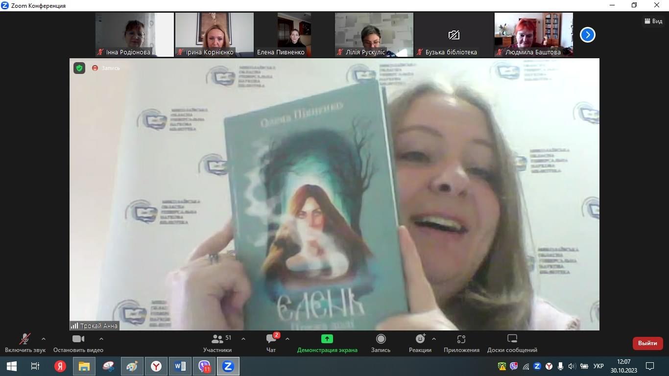Expand reactions options arrow beside Реакции
Viewport: 669px width, 376px height.
click(434, 339)
